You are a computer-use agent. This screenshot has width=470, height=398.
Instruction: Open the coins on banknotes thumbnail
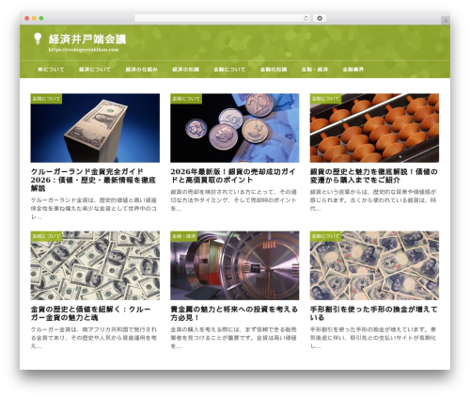click(235, 128)
